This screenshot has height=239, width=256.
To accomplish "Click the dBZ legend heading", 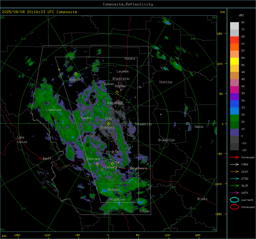I will coord(241,15).
